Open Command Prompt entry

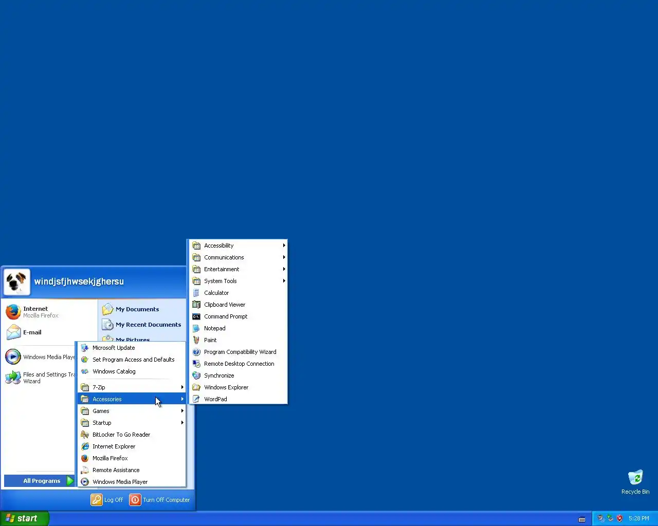coord(238,316)
